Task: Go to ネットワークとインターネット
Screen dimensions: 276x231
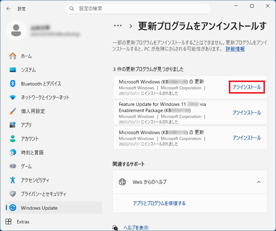Action: pyautogui.click(x=54, y=97)
